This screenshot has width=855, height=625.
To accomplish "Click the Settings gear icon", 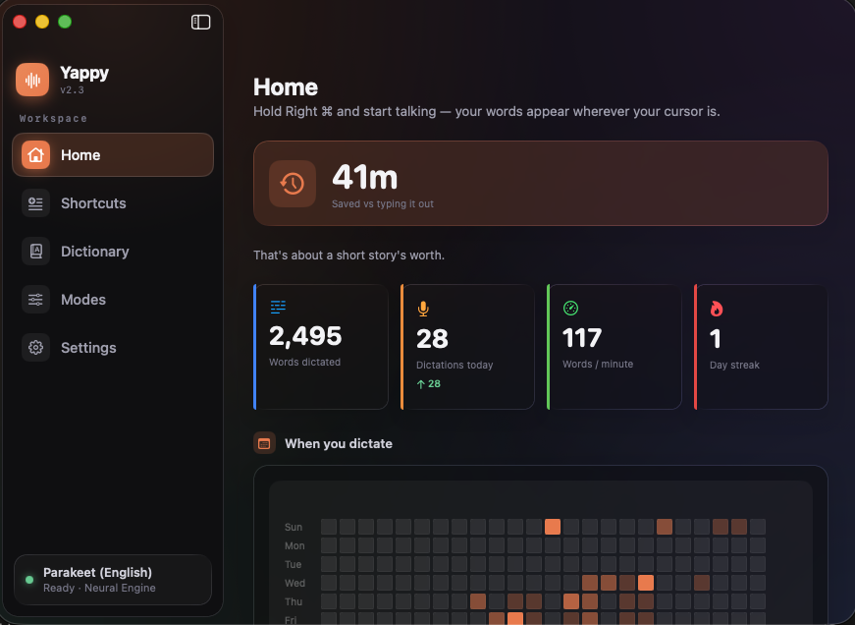I will [36, 347].
